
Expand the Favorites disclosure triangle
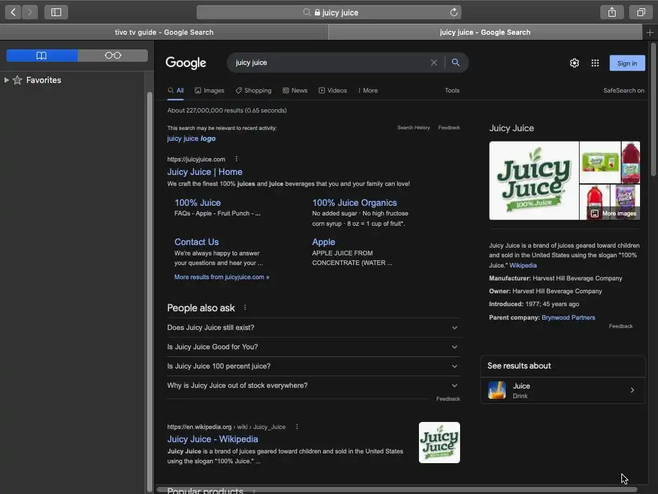click(6, 80)
